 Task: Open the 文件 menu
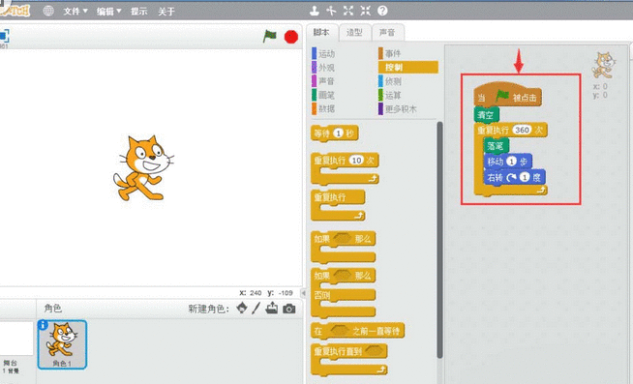75,12
